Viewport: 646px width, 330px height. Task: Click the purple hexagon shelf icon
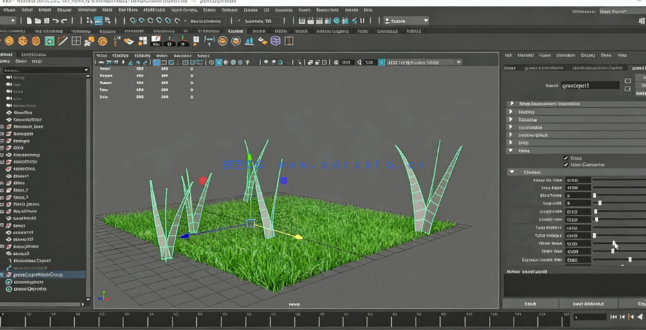pyautogui.click(x=275, y=41)
